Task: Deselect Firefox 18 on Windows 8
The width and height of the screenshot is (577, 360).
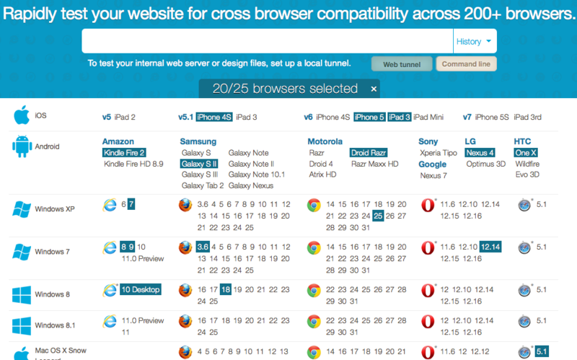Action: tap(226, 289)
